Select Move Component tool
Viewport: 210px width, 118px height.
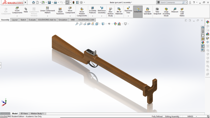70,10
